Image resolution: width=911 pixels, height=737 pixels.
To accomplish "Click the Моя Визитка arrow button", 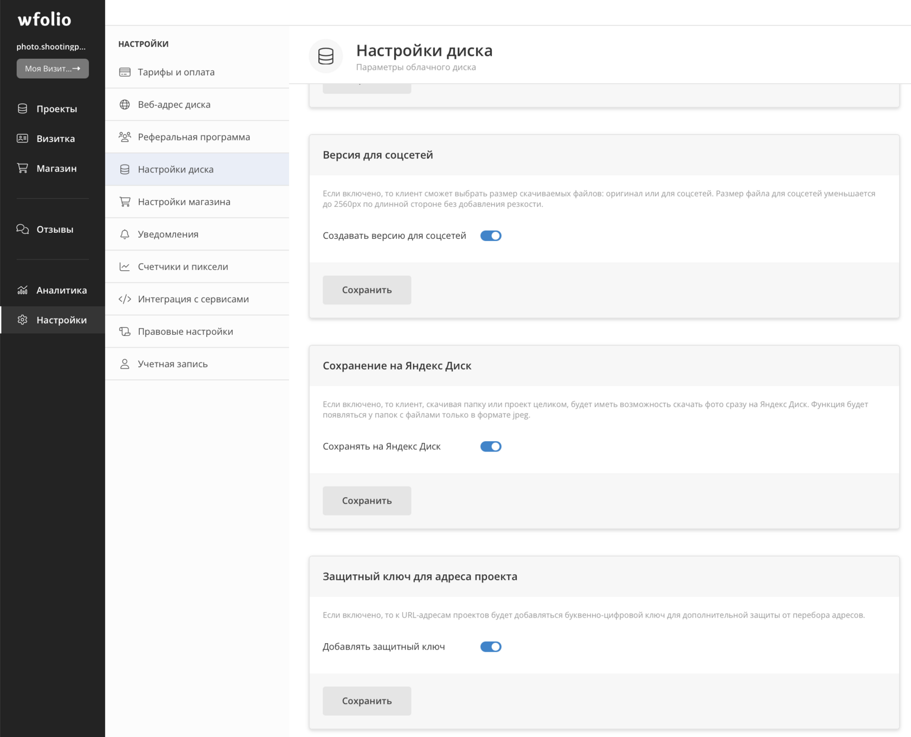I will [x=53, y=68].
